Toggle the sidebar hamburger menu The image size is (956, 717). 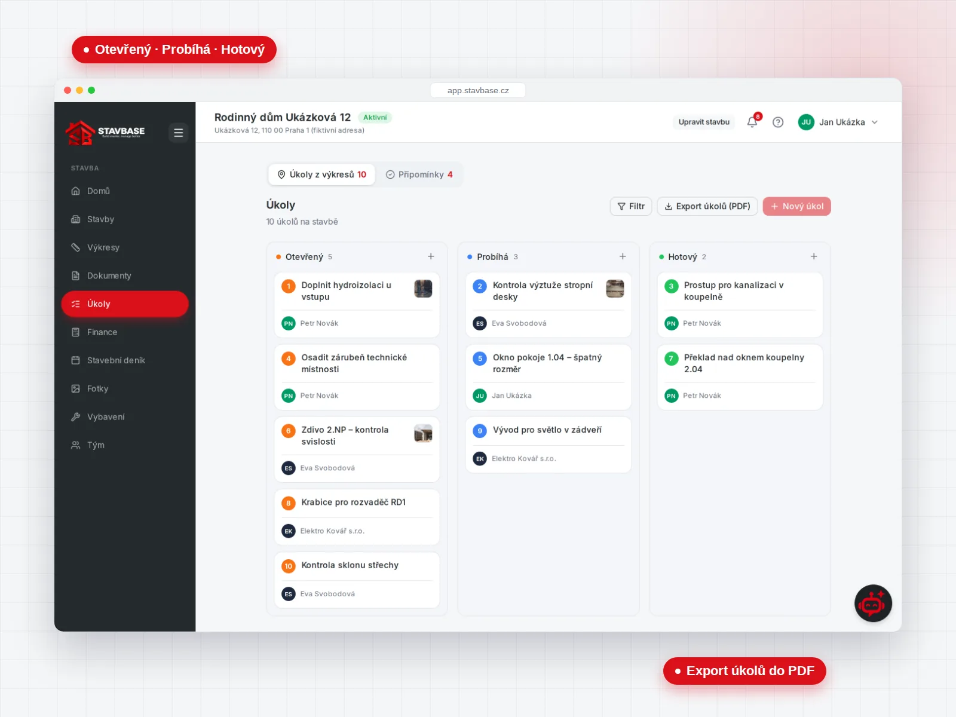[178, 133]
